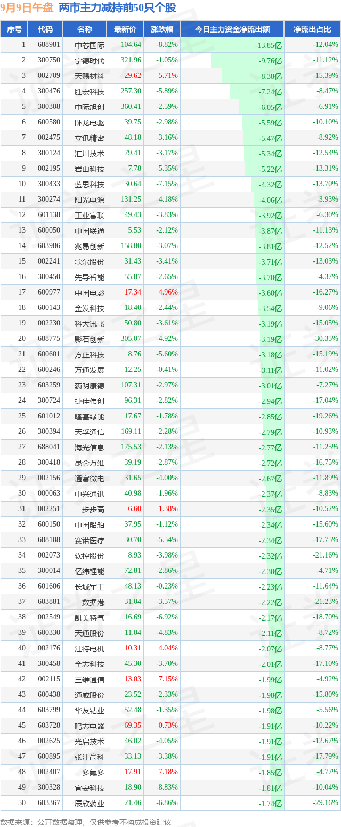This screenshot has height=827, width=341.
Task: Click the title 两市主力减持前50只个股
Action: pos(117,7)
